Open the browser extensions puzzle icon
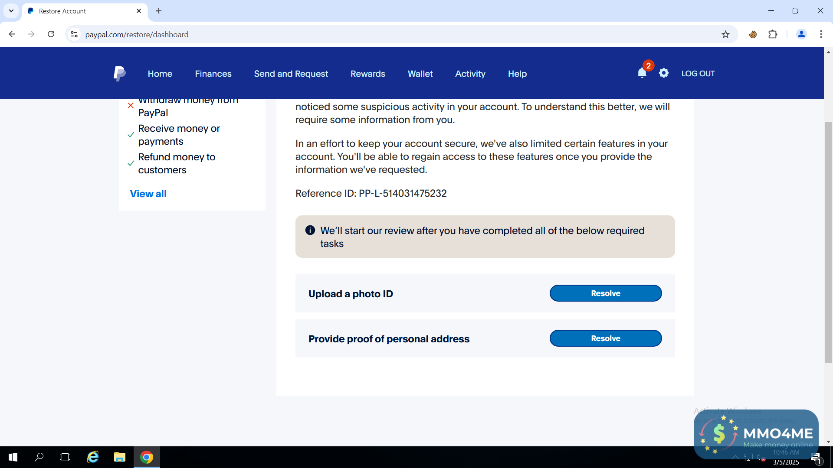This screenshot has width=833, height=468. coord(773,34)
